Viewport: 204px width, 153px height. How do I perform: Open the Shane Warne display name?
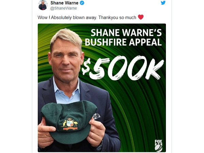pyautogui.click(x=64, y=3)
